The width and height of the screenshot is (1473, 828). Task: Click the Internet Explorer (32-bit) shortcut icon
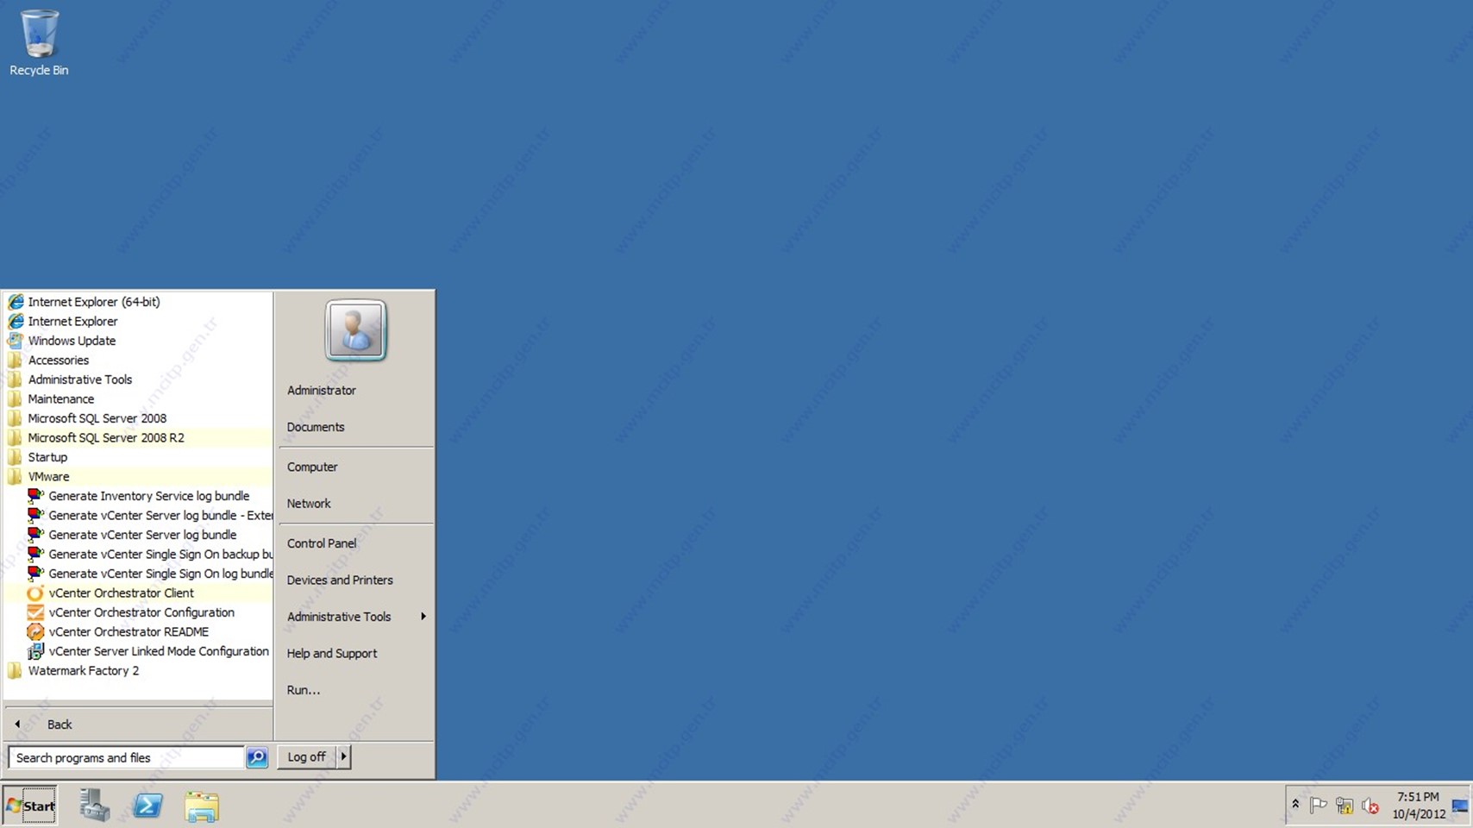tap(16, 321)
